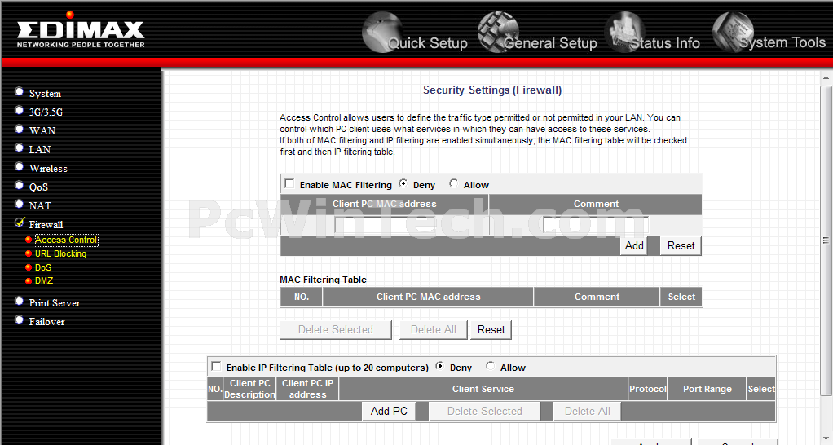Go to URL Blocking page

[60, 253]
